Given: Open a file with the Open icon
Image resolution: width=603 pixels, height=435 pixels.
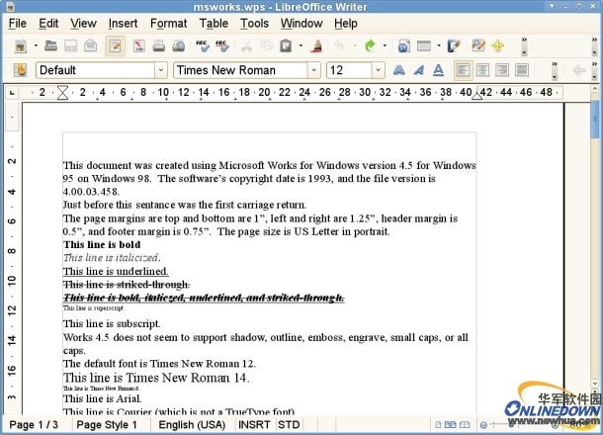Looking at the screenshot, I should tap(50, 45).
